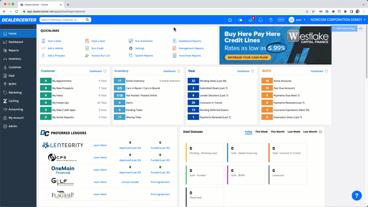
Task: Click the floating help bubble button
Action: (356, 195)
